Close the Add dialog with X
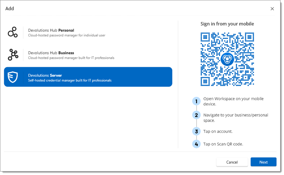Viewport: 284px width, 175px height. point(272,9)
